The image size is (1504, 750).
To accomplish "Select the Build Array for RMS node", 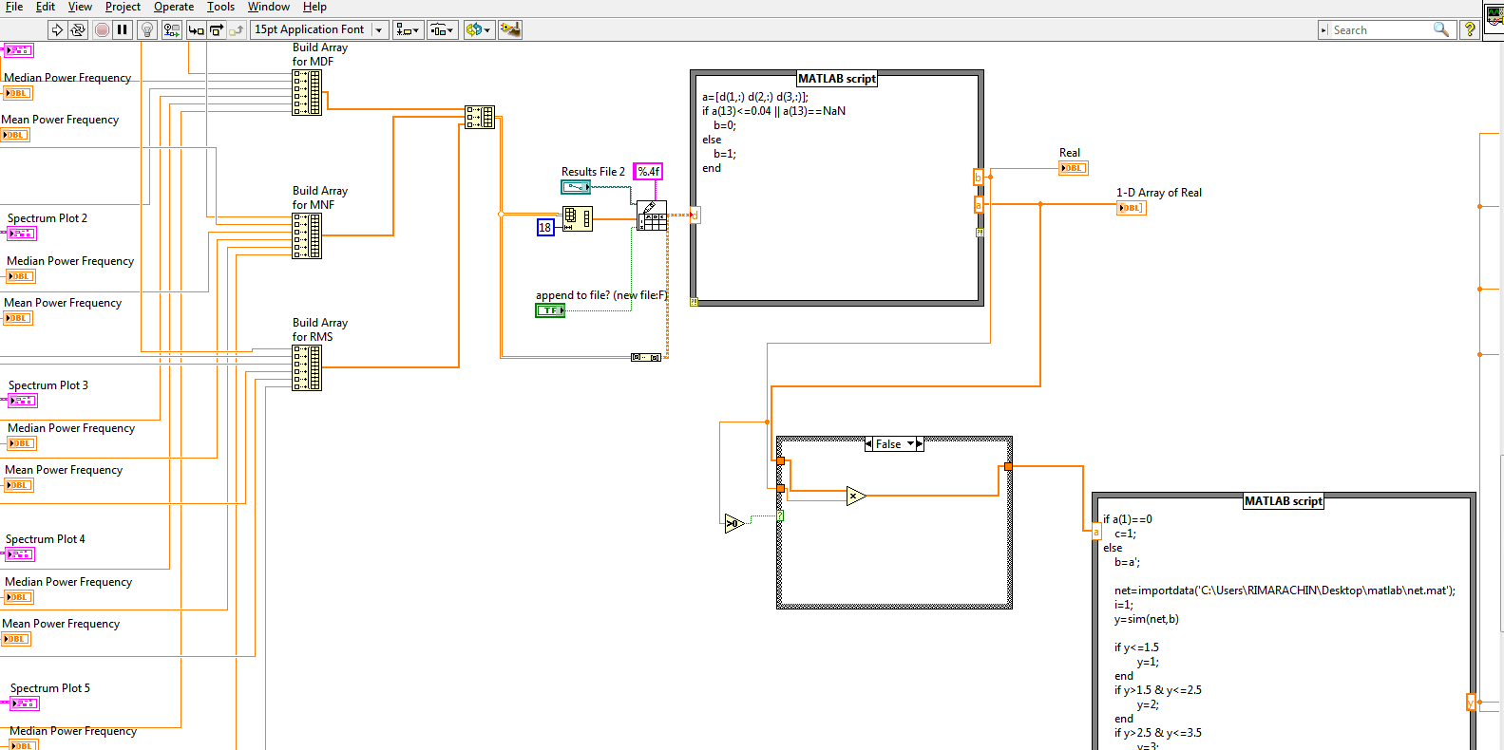I will point(307,367).
